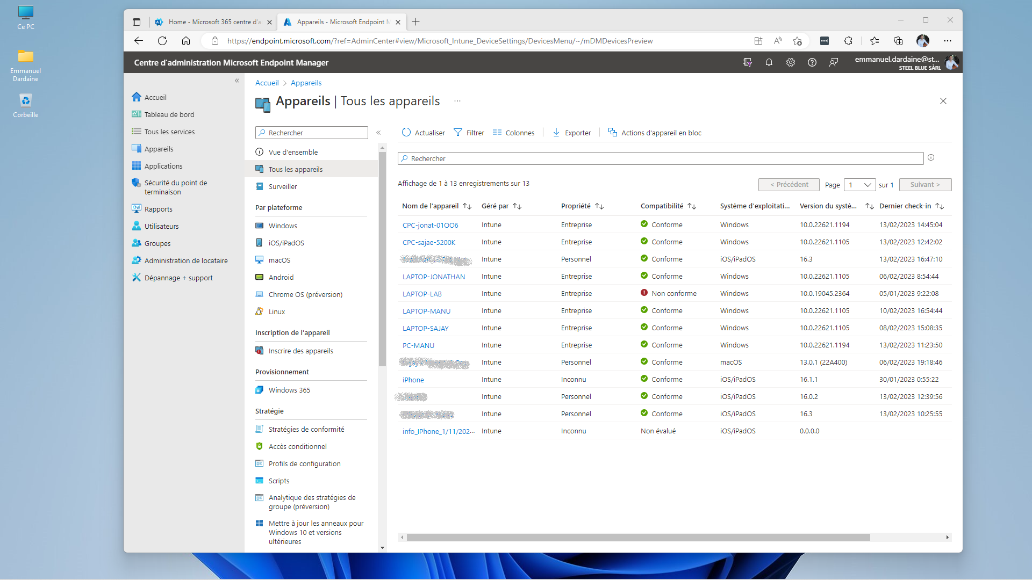Focus the device list Rechercher field

click(661, 158)
